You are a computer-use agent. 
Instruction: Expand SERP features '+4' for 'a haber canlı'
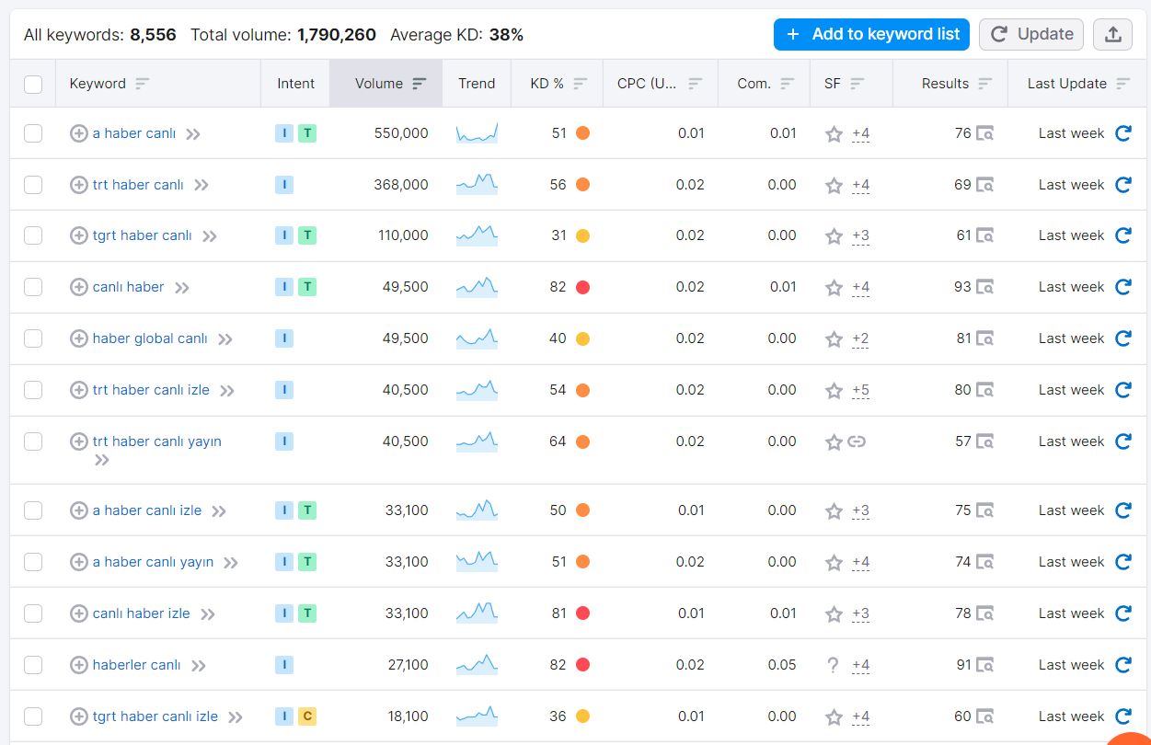pos(860,133)
